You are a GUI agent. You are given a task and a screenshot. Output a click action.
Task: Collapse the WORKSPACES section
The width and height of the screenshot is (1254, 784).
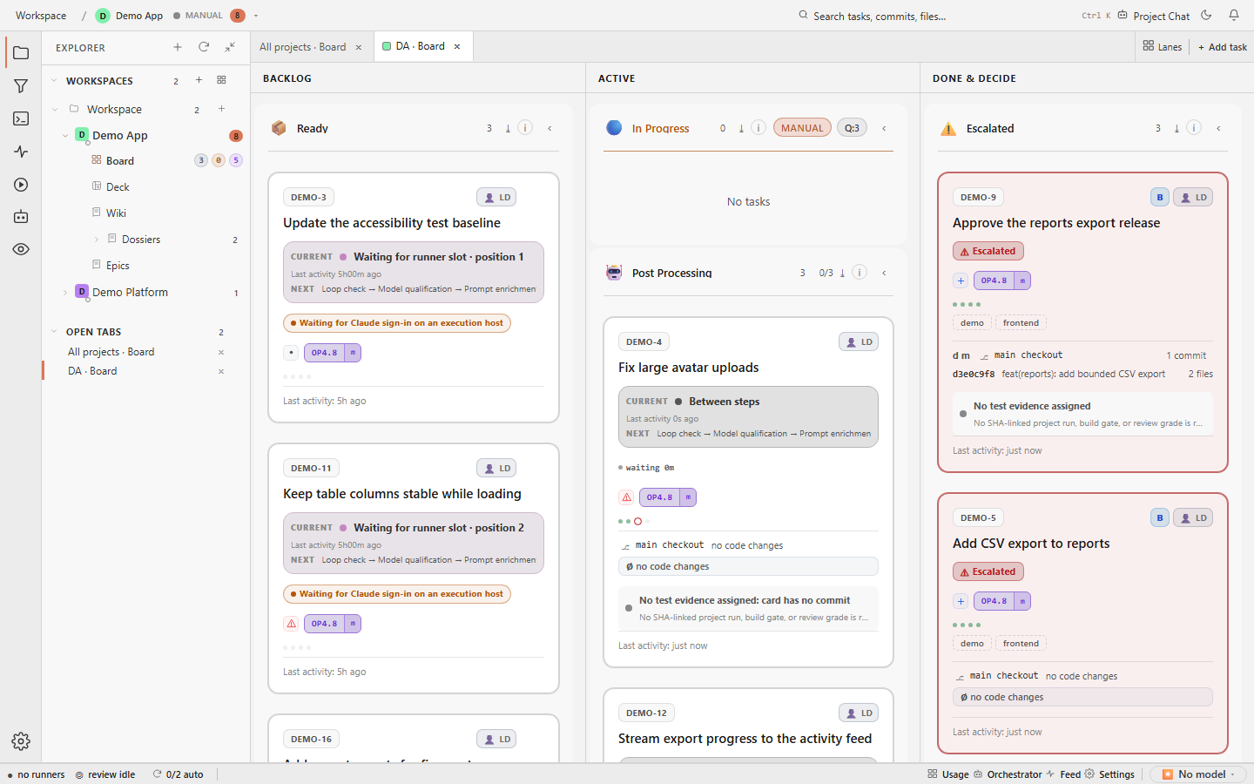(54, 80)
